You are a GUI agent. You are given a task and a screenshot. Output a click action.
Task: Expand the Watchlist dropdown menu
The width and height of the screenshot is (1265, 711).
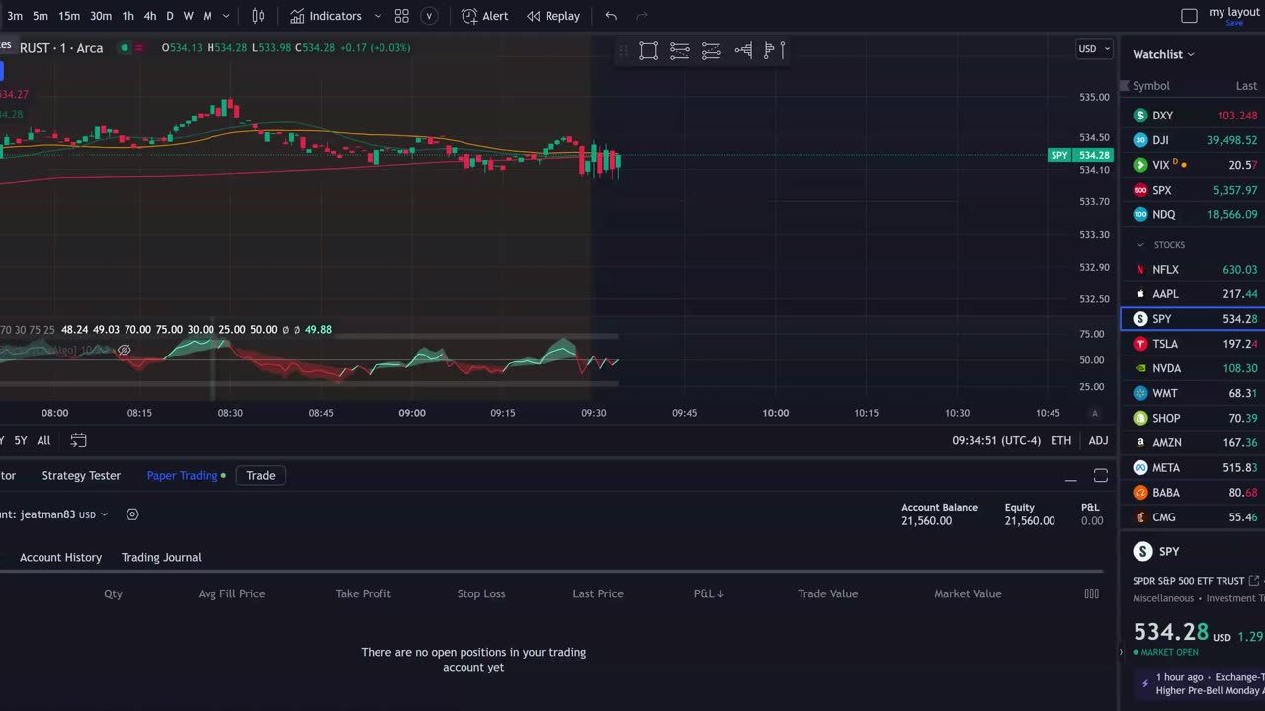pyautogui.click(x=1163, y=54)
